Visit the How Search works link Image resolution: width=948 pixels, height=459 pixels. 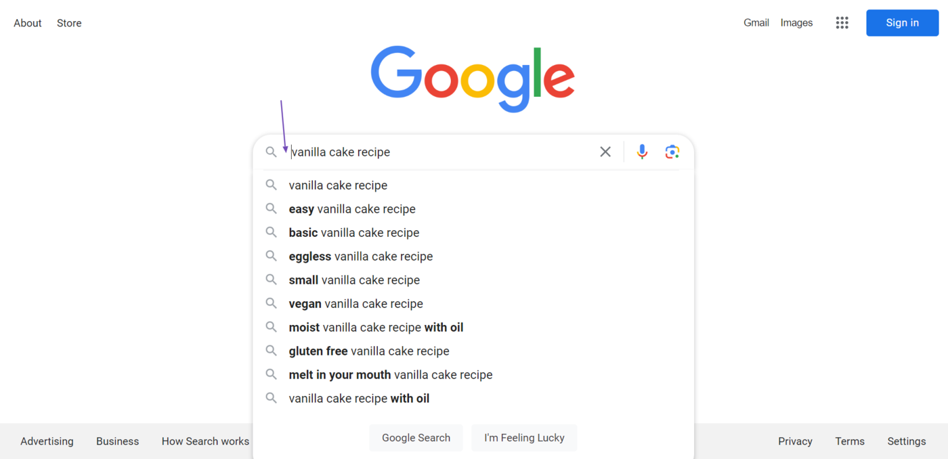(205, 441)
